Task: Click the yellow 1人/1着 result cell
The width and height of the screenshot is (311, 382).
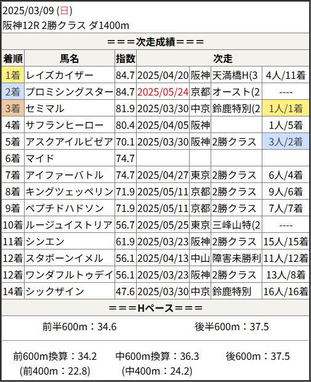Action: tap(286, 108)
